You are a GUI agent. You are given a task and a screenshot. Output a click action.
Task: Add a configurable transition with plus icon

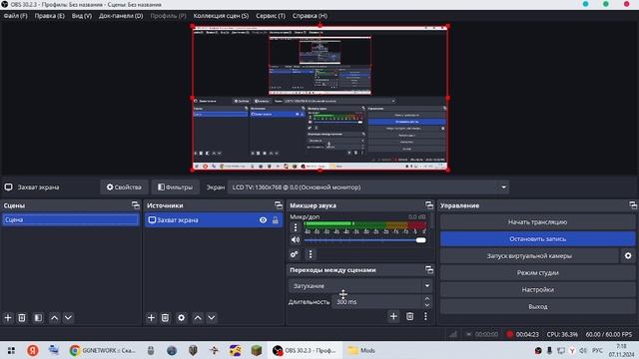click(x=393, y=316)
